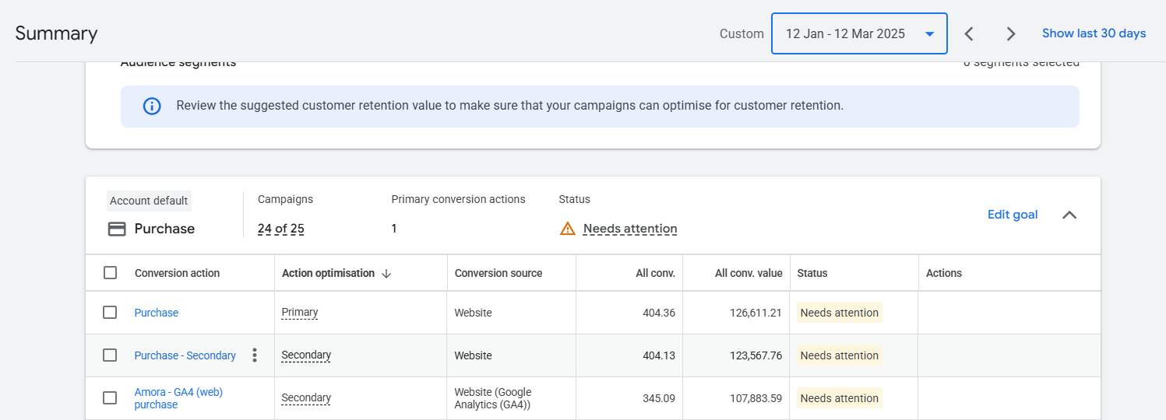Go to next date period arrow
Viewport: 1166px width, 420px height.
pos(1011,33)
